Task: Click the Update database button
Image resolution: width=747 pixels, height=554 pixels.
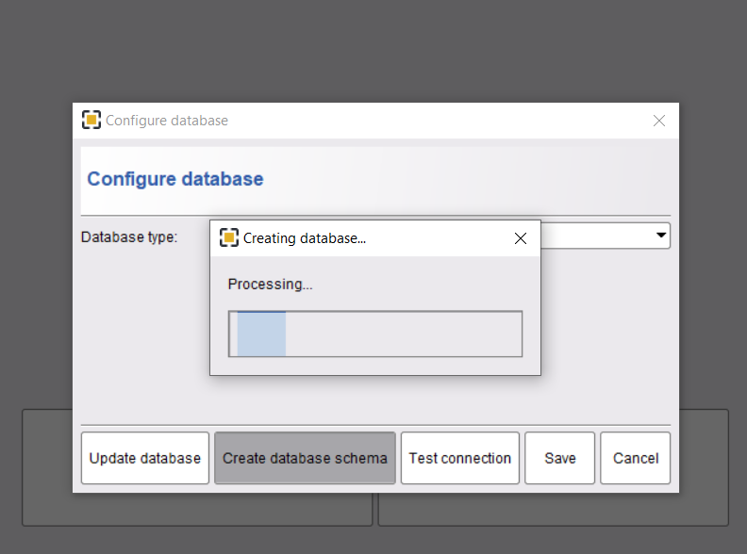Action: click(x=145, y=458)
